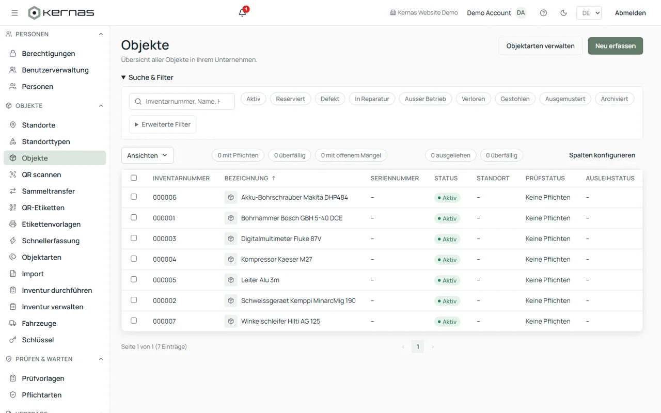Toggle the Verloren filter chip
This screenshot has height=413, width=661.
pos(474,99)
